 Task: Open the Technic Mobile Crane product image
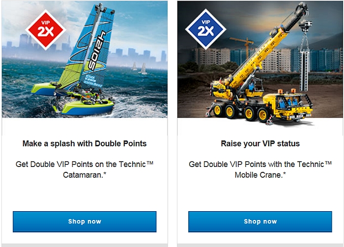click(x=260, y=59)
